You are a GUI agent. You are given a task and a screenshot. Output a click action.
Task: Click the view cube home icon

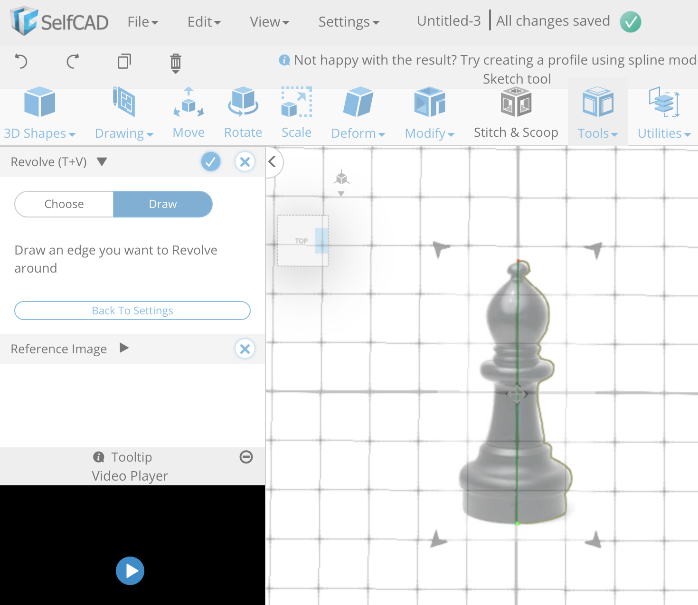341,178
